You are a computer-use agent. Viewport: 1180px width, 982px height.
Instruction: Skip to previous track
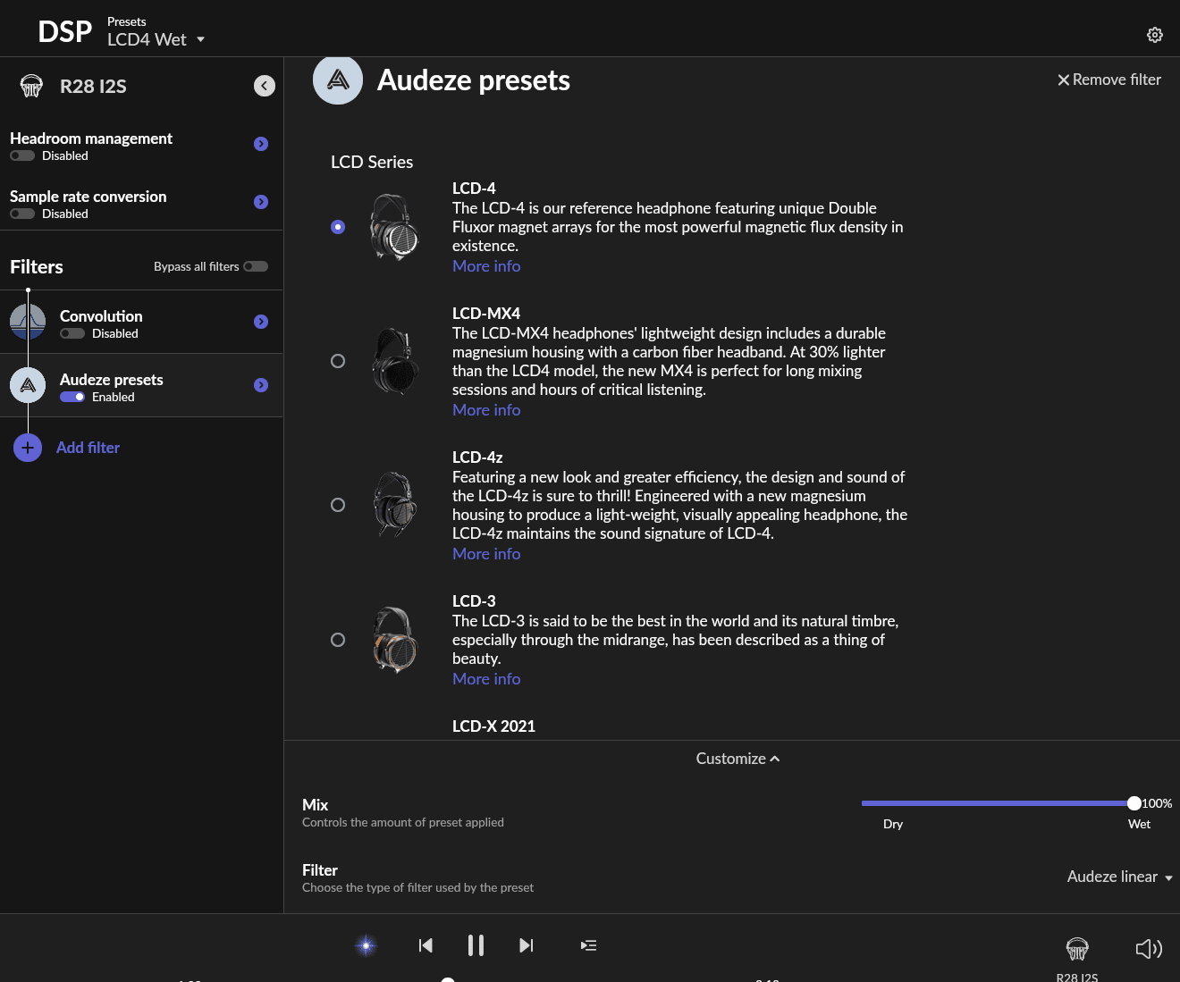click(x=426, y=945)
